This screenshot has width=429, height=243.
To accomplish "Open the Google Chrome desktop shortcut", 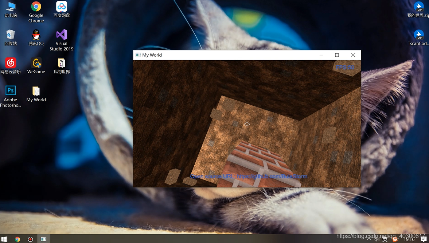I will pyautogui.click(x=36, y=12).
